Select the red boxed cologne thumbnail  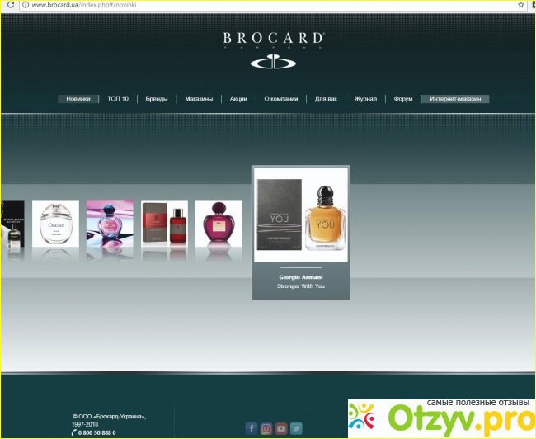[x=164, y=223]
